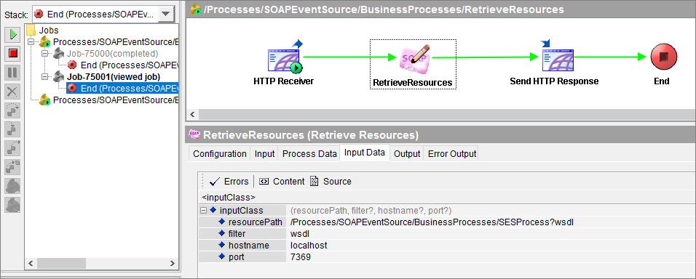The image size is (696, 279).
Task: Click the red Stop button
Action: (13, 54)
